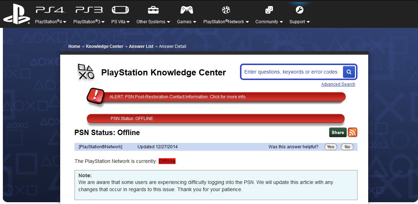The width and height of the screenshot is (418, 204).
Task: Click the PlayStation Knowledge Center title
Action: [x=163, y=72]
